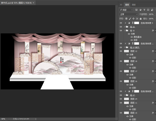Filter layers by type (T) icon

pyautogui.click(x=144, y=10)
